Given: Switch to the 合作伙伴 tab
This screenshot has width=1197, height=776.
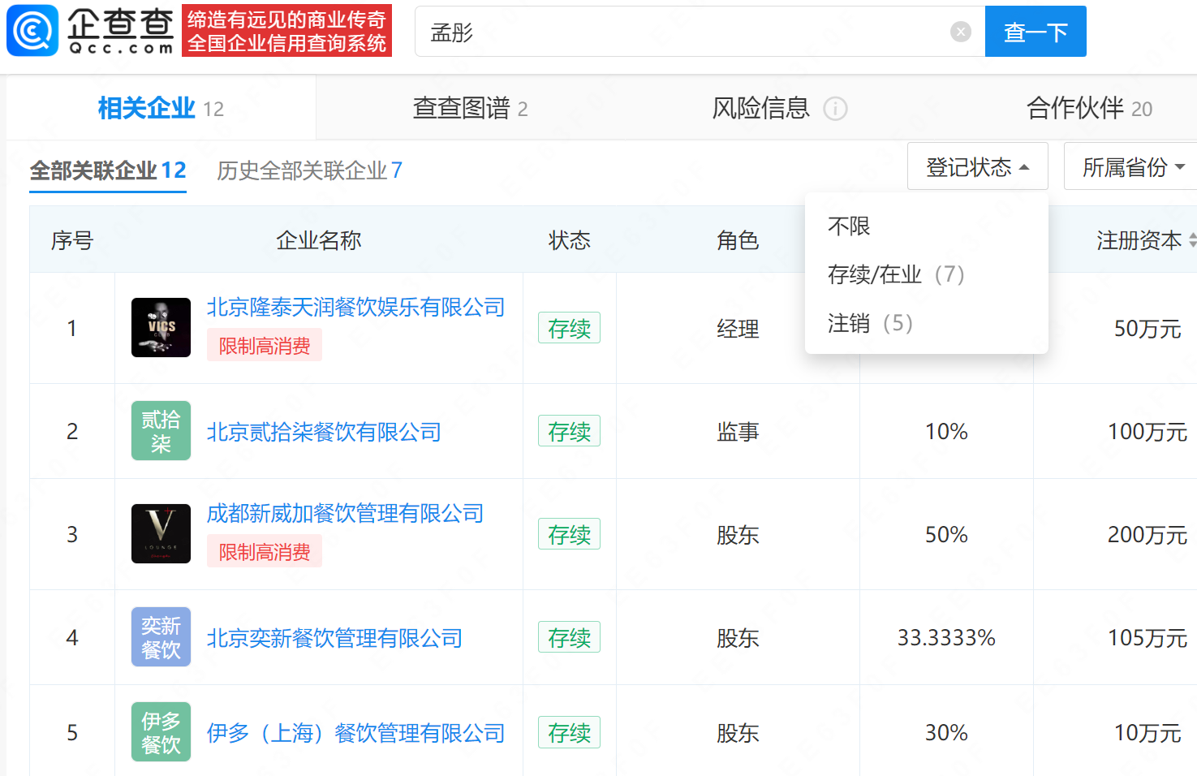Looking at the screenshot, I should pyautogui.click(x=1089, y=108).
